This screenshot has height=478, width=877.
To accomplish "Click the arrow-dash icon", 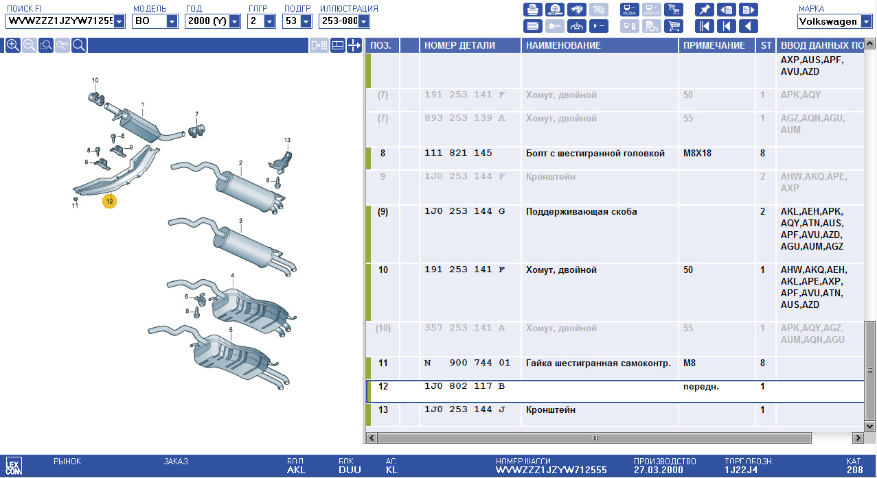I will pos(598,26).
